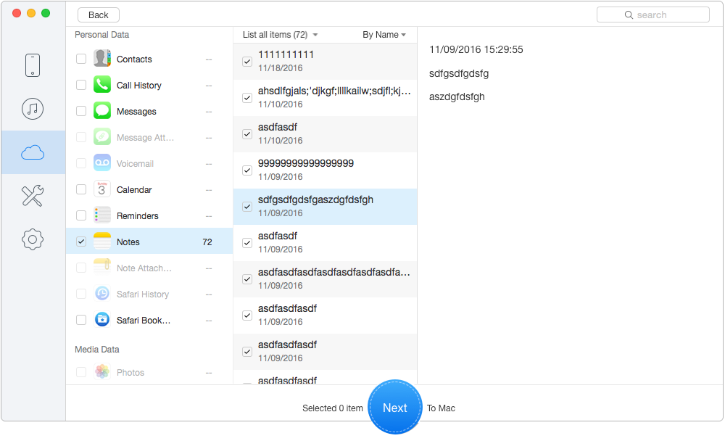Image resolution: width=725 pixels, height=441 pixels.
Task: Uncheck the sdfgsdfgdsfgaszdgfdsfgh note checkbox
Action: click(x=247, y=207)
